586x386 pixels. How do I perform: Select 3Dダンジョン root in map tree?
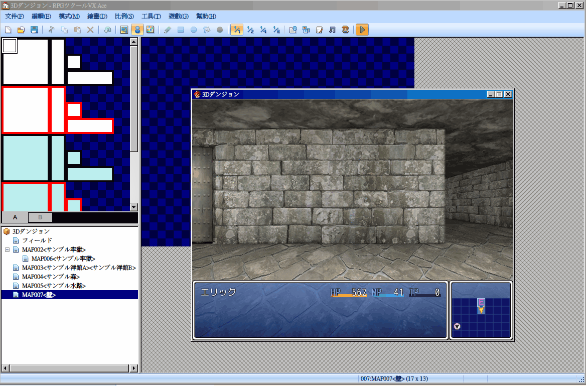coord(31,231)
